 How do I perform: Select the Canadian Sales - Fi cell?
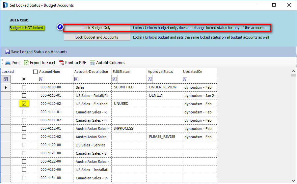(x=92, y=120)
